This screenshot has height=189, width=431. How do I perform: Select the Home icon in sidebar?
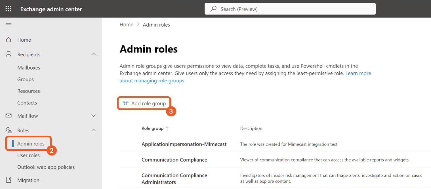tap(9, 40)
